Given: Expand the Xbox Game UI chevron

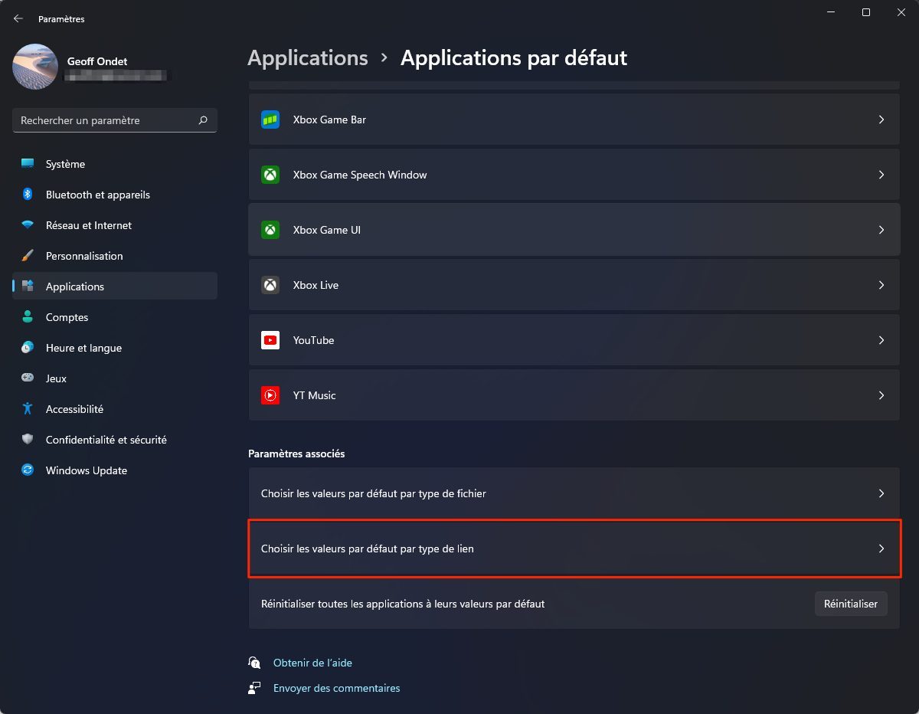Looking at the screenshot, I should 881,230.
